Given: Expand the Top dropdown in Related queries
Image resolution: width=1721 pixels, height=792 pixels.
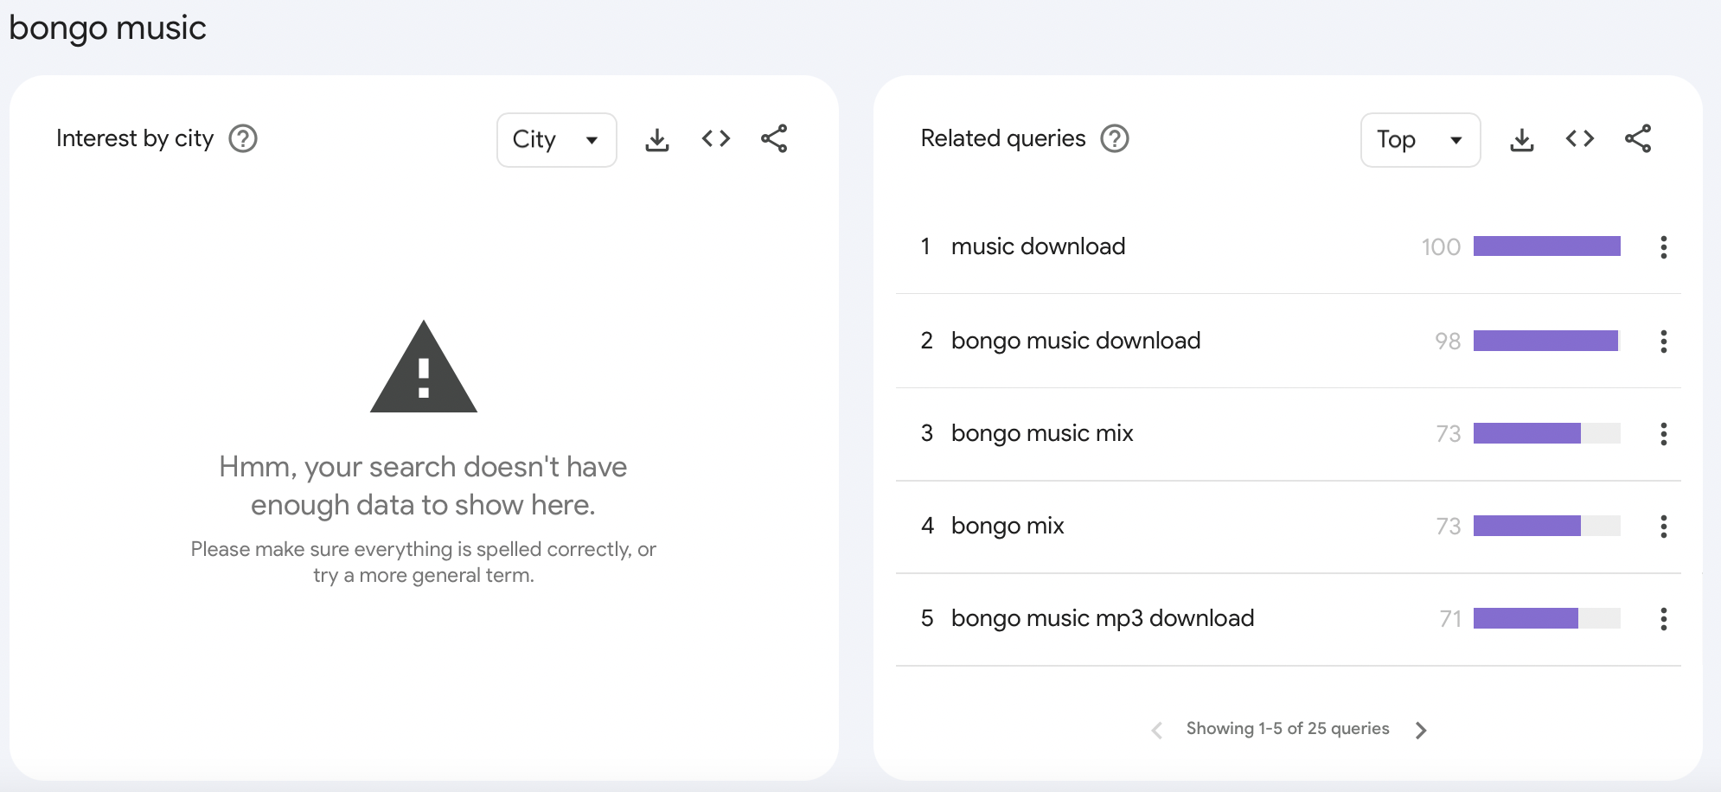Looking at the screenshot, I should 1420,140.
